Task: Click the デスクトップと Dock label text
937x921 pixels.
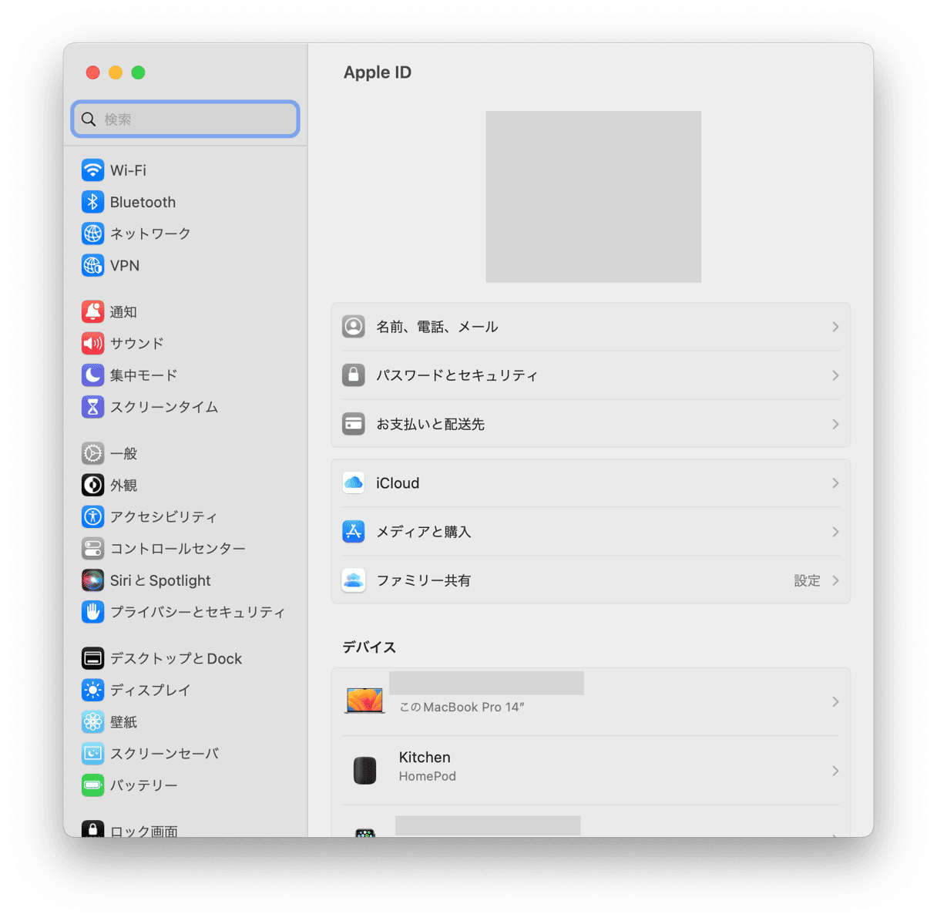Action: pyautogui.click(x=176, y=658)
